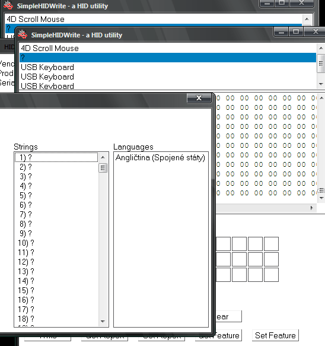
Task: Click the partially hidden Get Feature button
Action: tap(228, 335)
